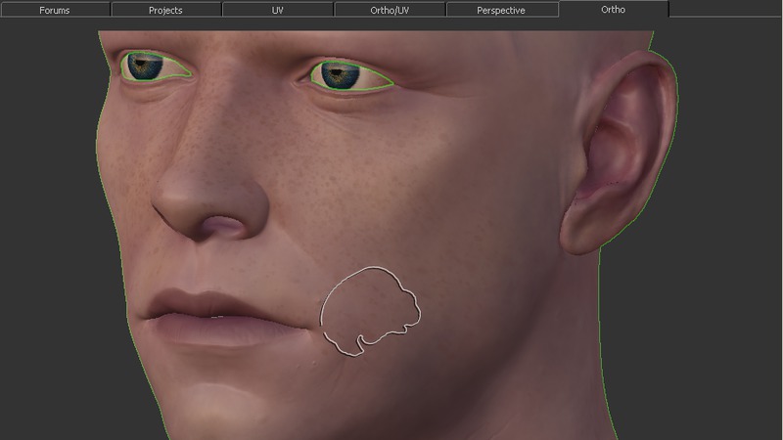Click the ear of the head model
Image resolution: width=783 pixels, height=440 pixels.
pyautogui.click(x=619, y=153)
